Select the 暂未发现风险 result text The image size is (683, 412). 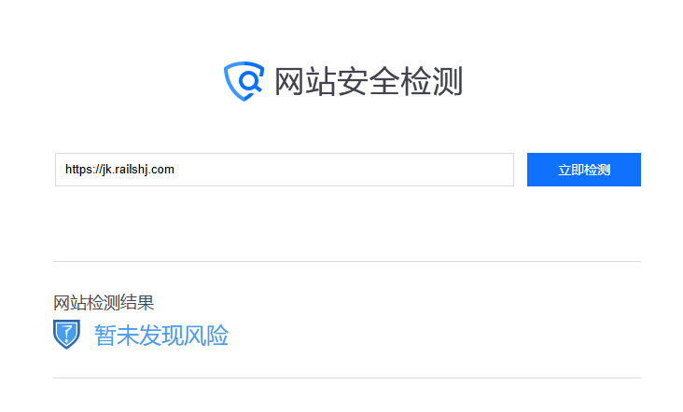pos(161,336)
